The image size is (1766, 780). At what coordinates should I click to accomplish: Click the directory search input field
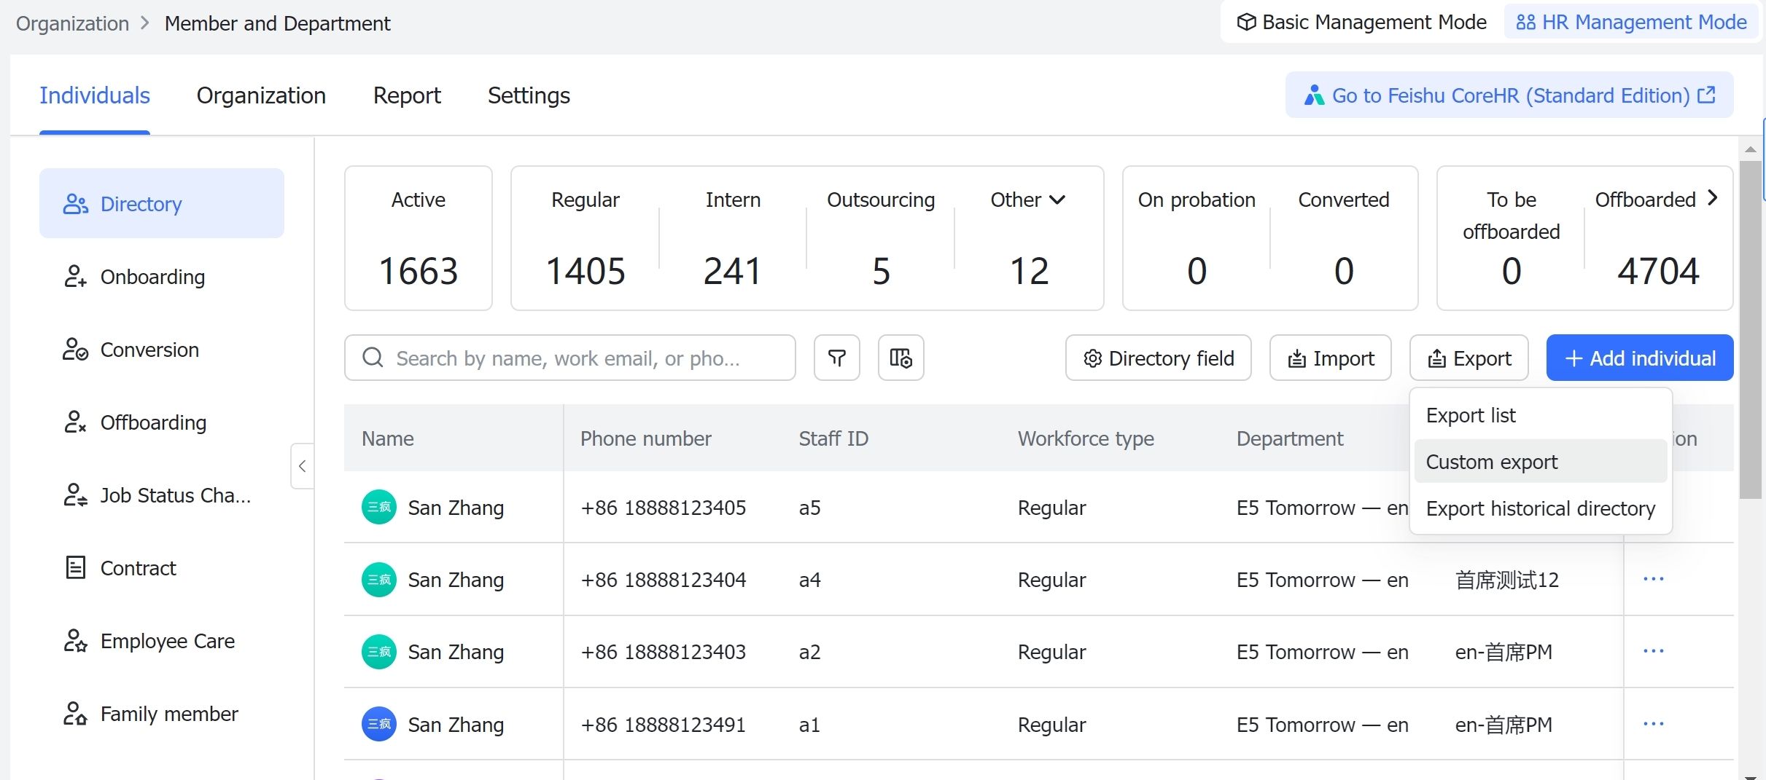569,358
